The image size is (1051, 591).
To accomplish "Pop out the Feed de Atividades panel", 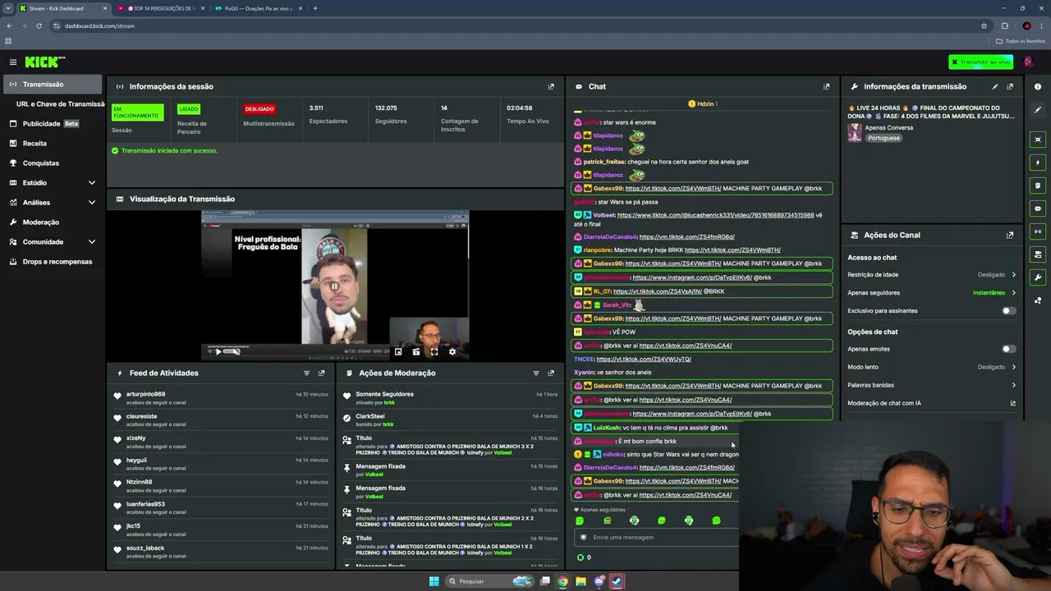I will 321,373.
